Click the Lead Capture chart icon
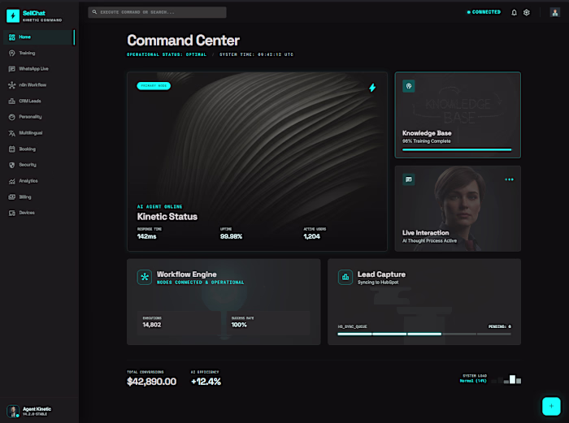 345,278
